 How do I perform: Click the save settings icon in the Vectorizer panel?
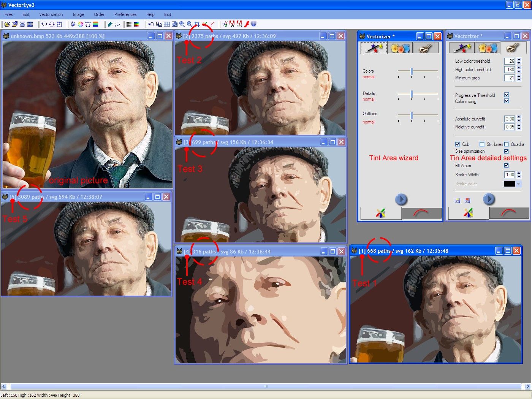click(x=458, y=200)
